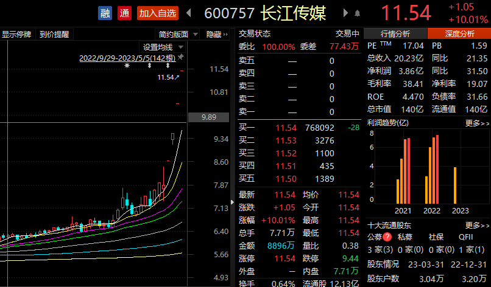Click the 买四 price 11.51
This screenshot has width=491, height=287.
pyautogui.click(x=286, y=166)
